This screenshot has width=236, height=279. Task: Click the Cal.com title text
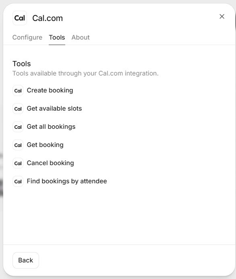click(x=48, y=18)
